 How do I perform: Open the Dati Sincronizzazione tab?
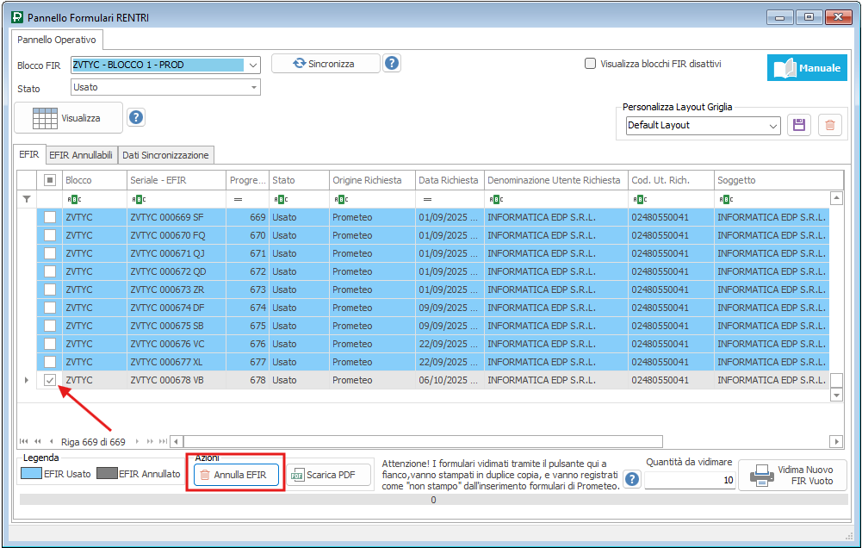[x=164, y=155]
